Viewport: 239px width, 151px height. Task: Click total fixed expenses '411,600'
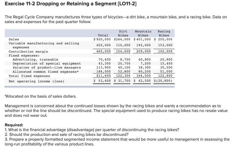104,76
